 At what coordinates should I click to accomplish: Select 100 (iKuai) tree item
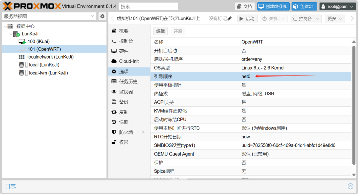tap(54, 41)
